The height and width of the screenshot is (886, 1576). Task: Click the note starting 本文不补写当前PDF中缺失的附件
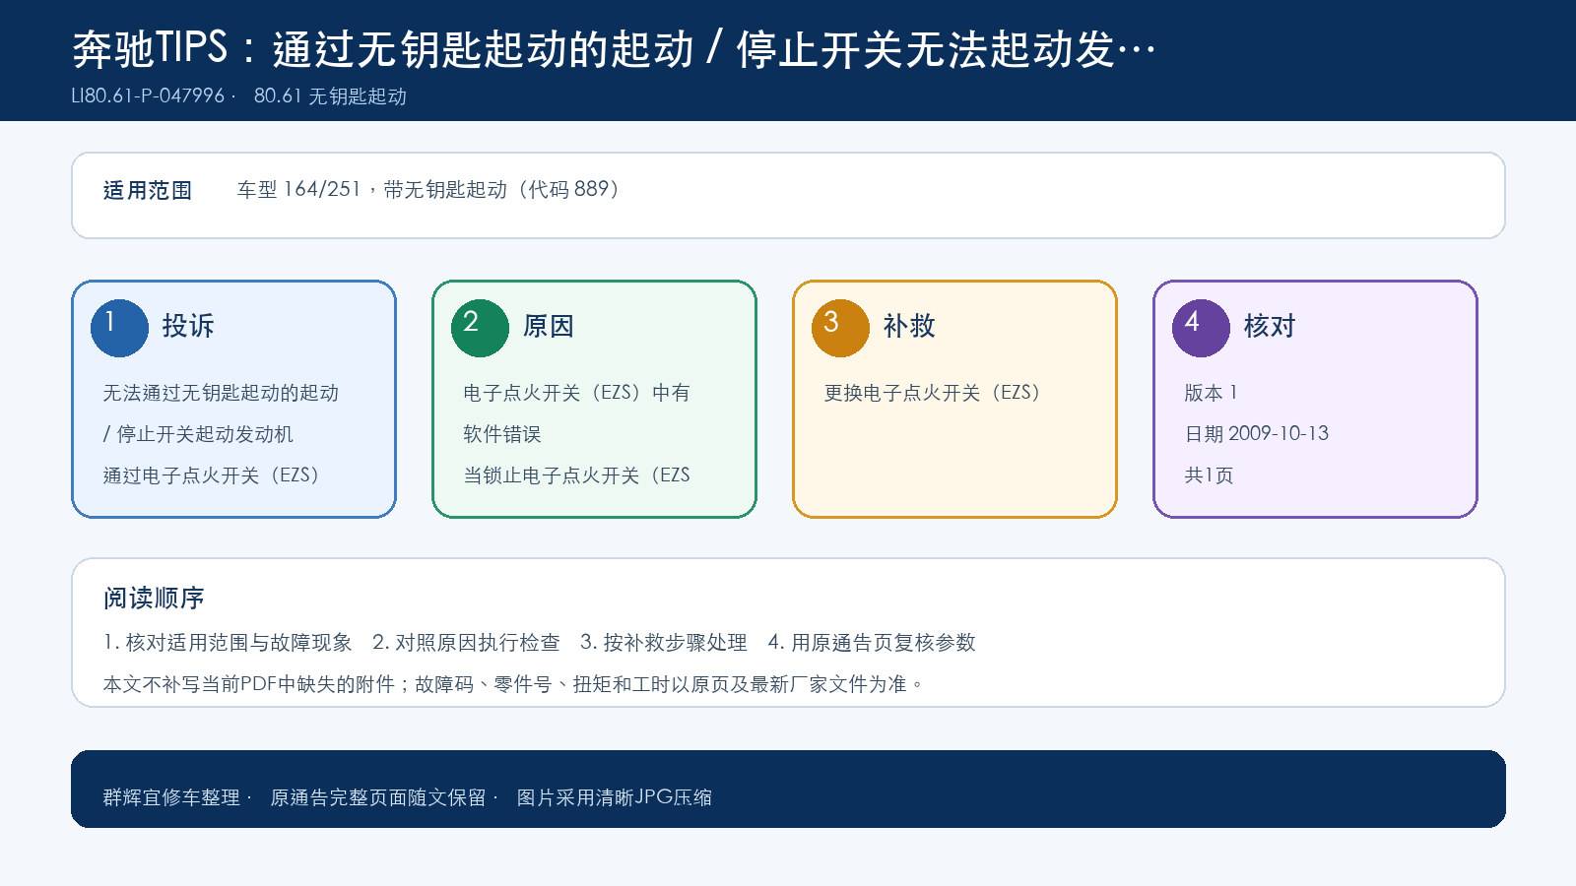pyautogui.click(x=513, y=684)
